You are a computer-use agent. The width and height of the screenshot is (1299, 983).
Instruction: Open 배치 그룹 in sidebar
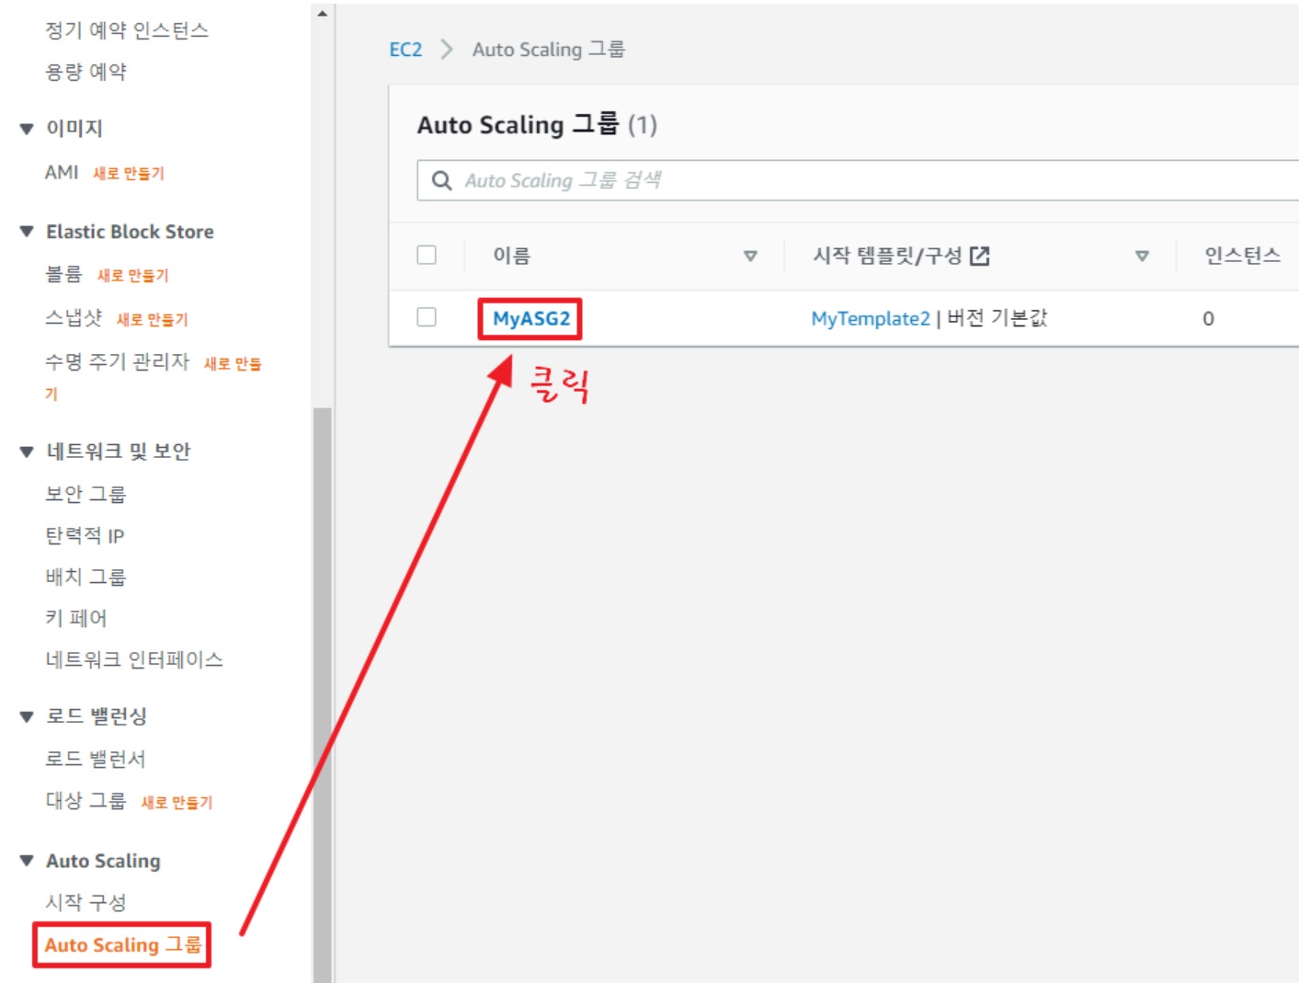85,577
